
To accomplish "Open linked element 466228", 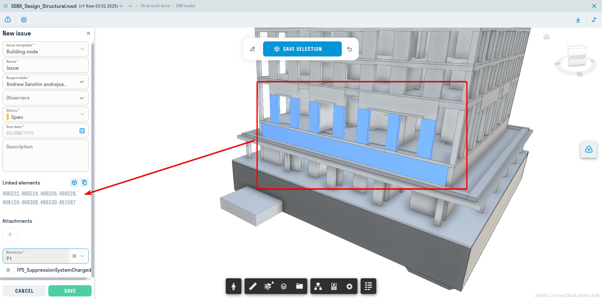I will [x=67, y=194].
